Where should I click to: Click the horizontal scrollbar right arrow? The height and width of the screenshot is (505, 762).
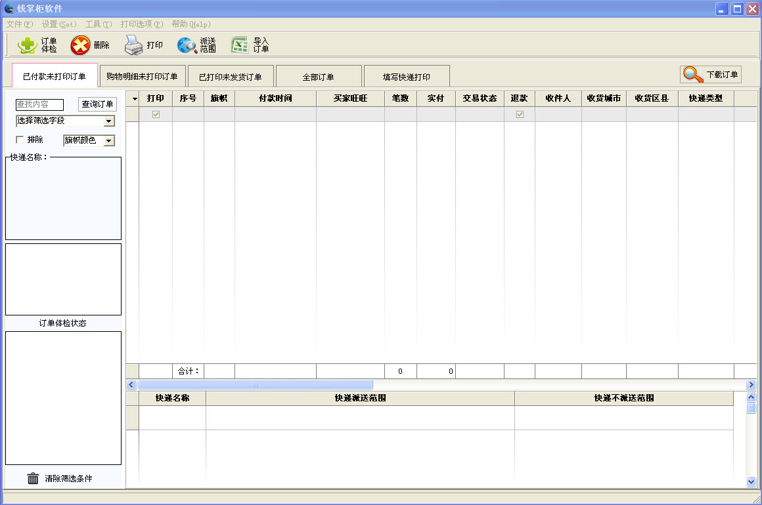(751, 385)
